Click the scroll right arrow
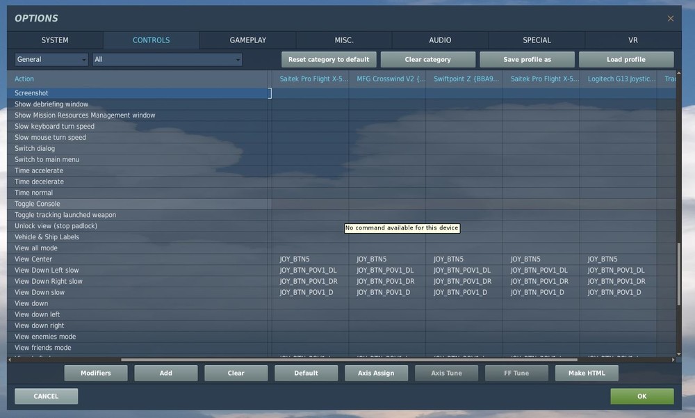Screen dimensions: 695x418 673,360
